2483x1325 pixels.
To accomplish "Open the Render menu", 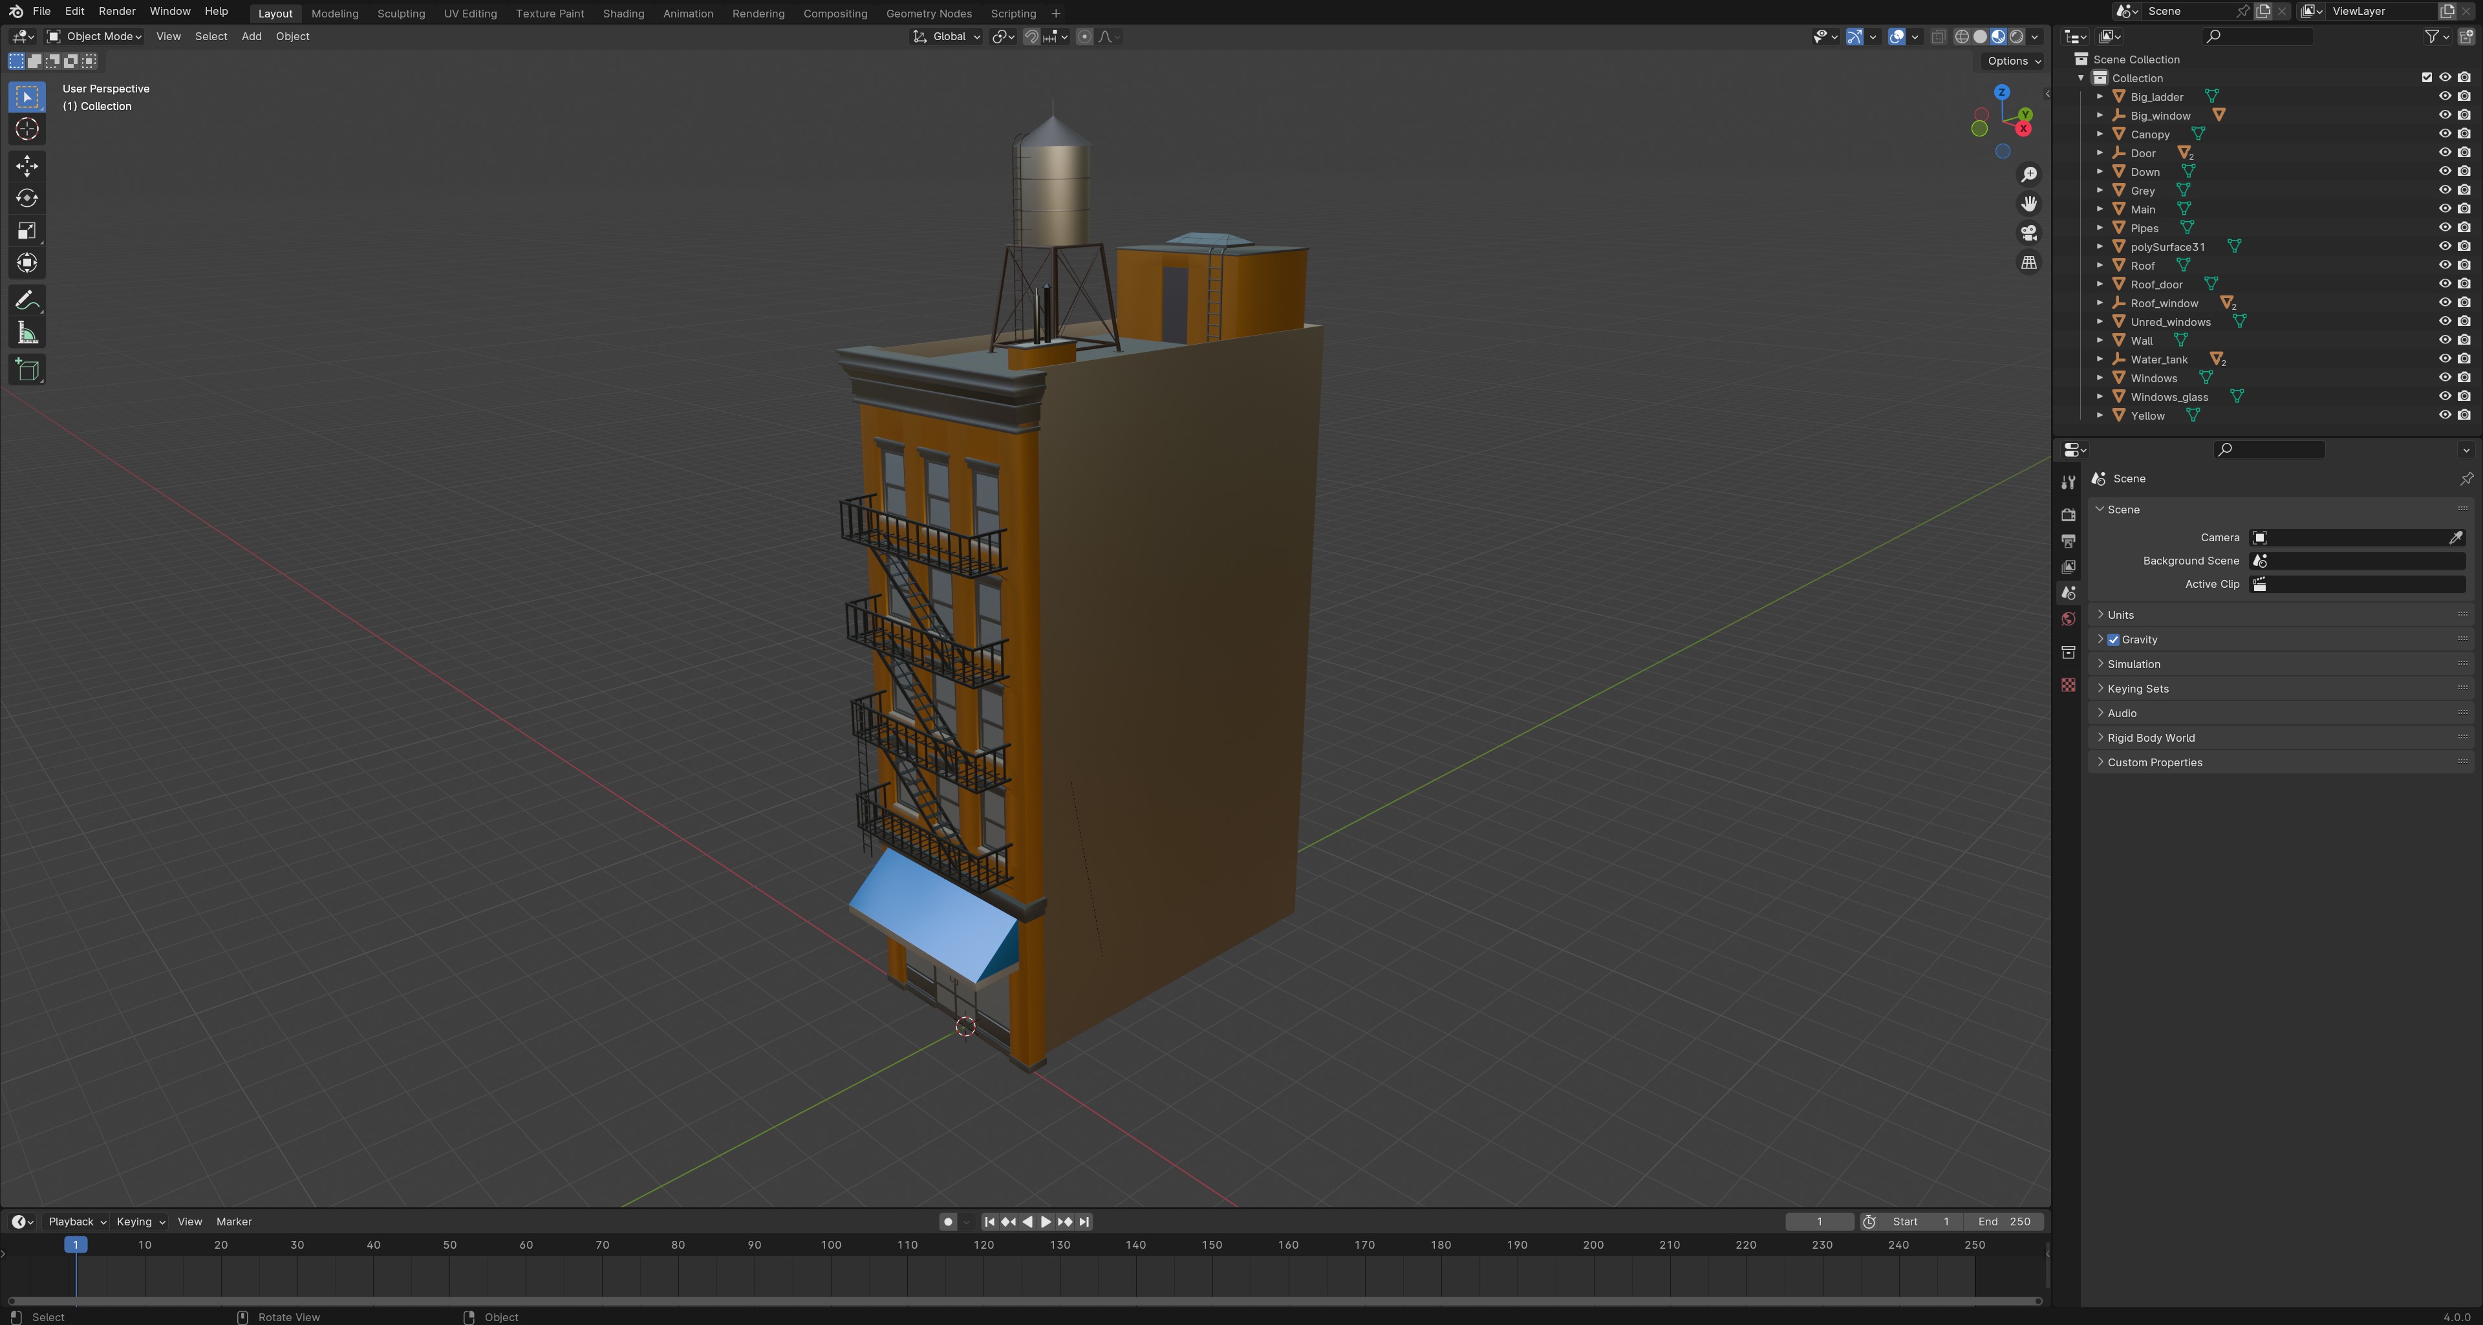I will pyautogui.click(x=116, y=12).
